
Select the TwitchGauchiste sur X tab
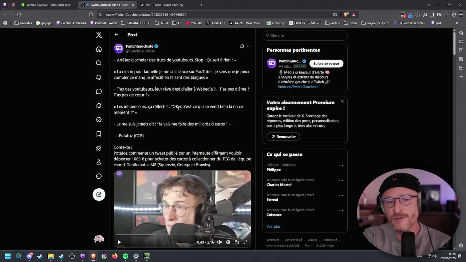click(x=108, y=5)
